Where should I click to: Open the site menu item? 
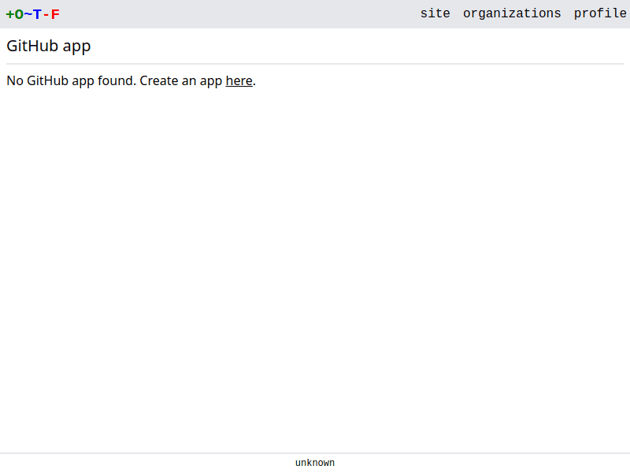(435, 13)
